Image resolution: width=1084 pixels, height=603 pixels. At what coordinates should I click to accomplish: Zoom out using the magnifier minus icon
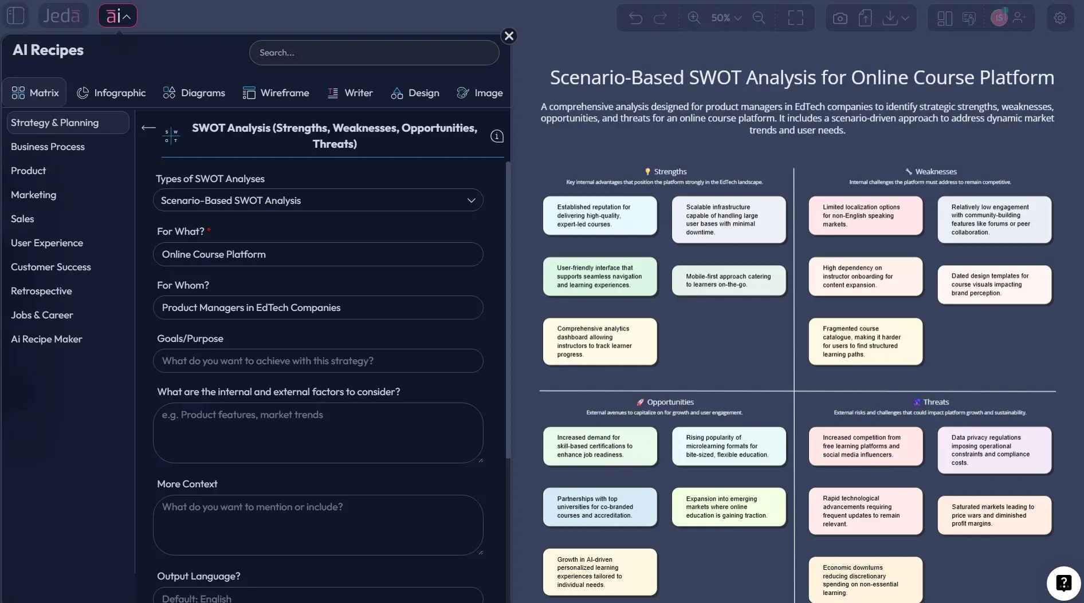tap(759, 18)
